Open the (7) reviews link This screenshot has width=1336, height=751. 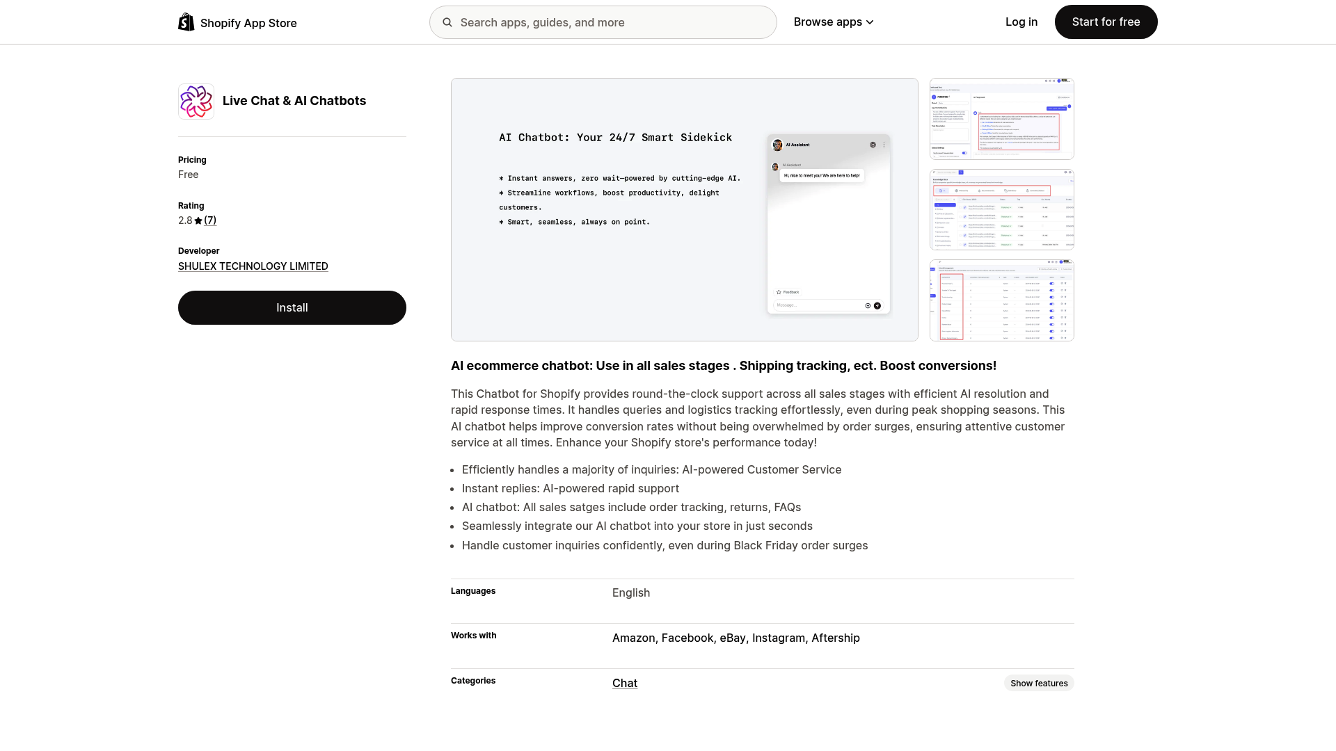(210, 220)
